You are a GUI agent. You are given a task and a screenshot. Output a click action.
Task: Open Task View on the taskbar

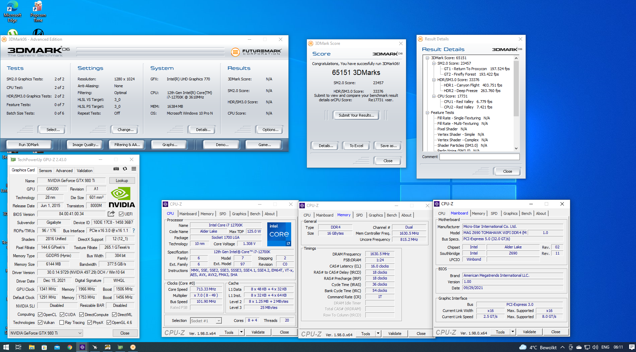tap(18, 347)
